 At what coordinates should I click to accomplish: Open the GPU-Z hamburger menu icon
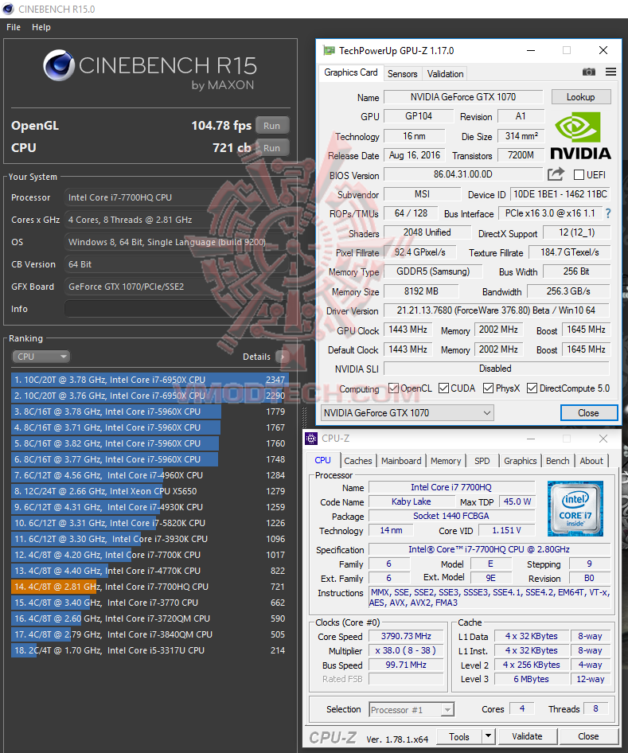click(x=610, y=72)
